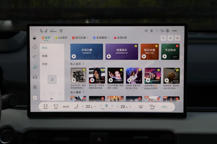217x144 pixels.
Task: Open the car settings sidebar icon
Action: tap(35, 77)
